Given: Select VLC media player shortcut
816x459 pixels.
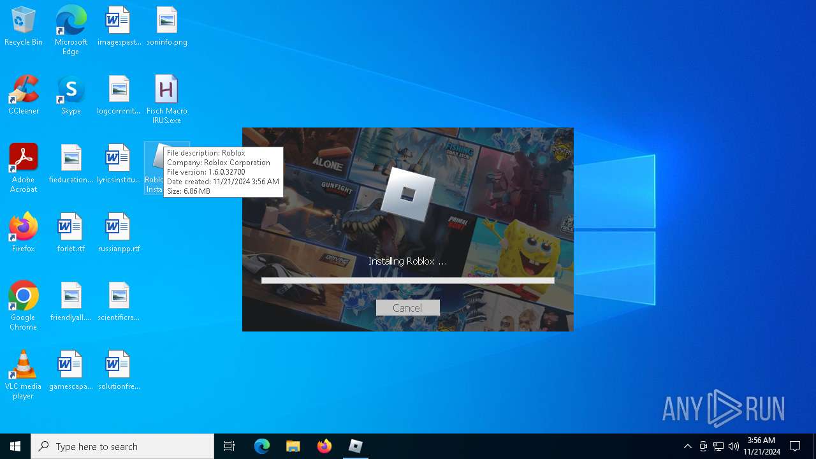Looking at the screenshot, I should pos(24,375).
